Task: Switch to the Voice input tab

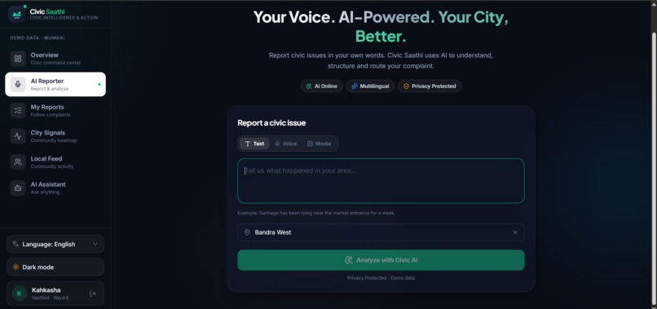Action: [286, 143]
